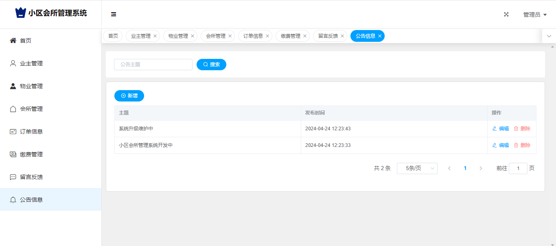This screenshot has width=556, height=246.
Task: Click the go-to page number input
Action: (518, 168)
